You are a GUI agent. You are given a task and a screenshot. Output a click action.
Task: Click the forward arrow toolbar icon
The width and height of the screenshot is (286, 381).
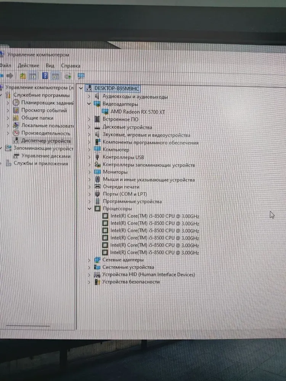10,76
